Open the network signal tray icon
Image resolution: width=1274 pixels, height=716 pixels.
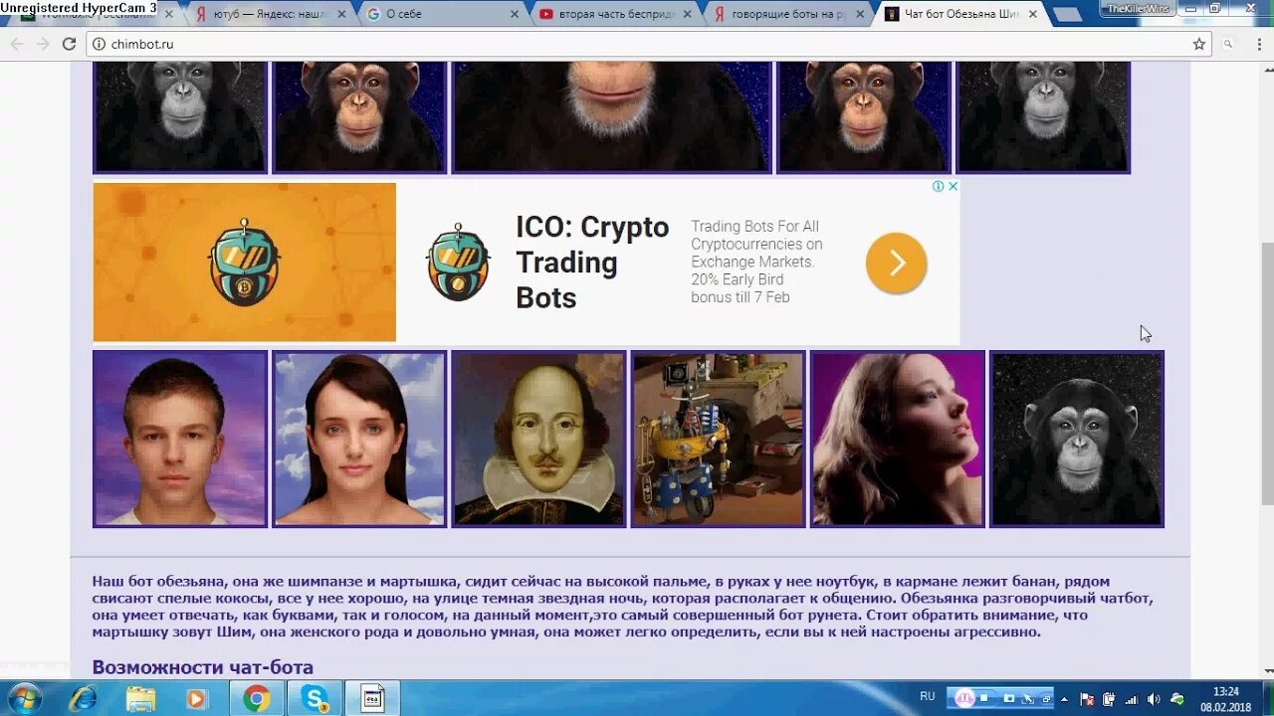[1132, 699]
